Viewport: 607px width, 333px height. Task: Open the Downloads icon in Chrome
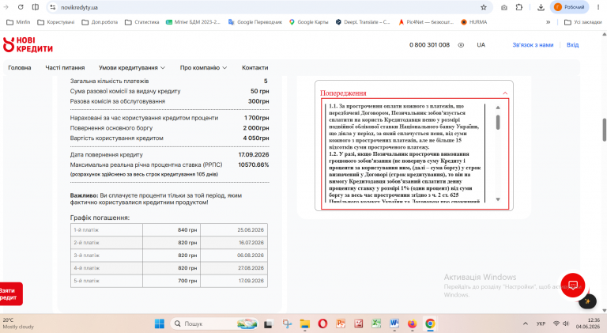tap(541, 7)
